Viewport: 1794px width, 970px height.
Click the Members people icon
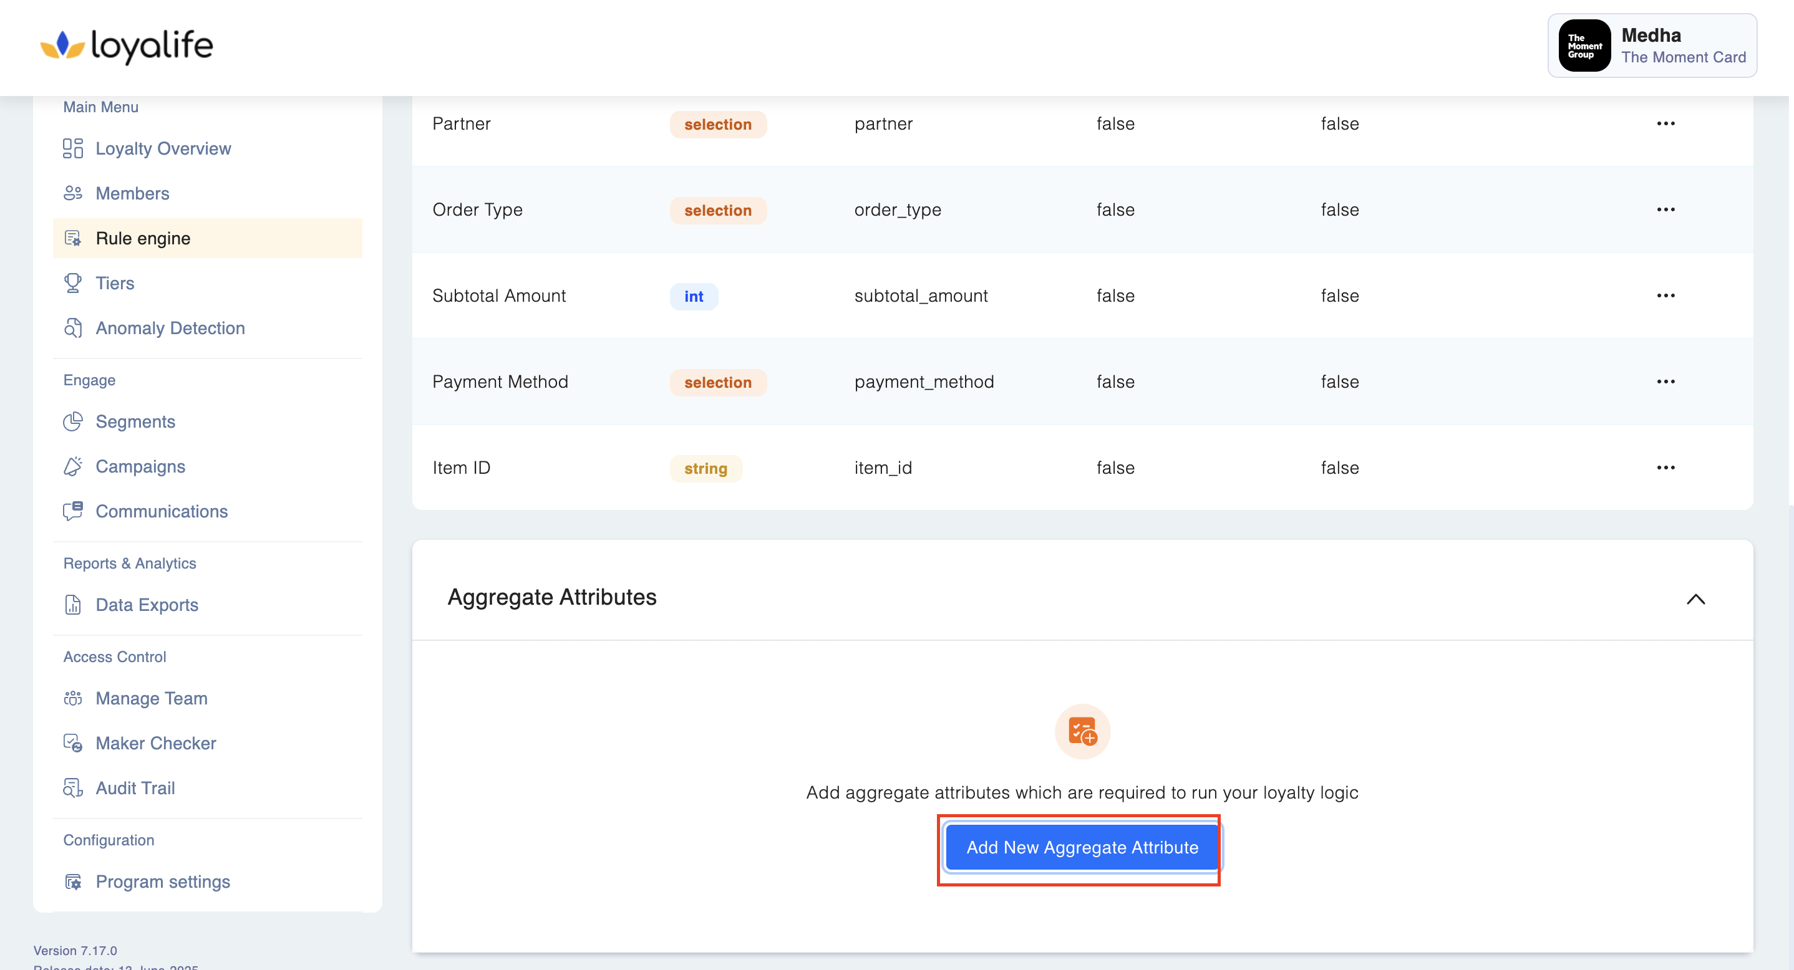[72, 193]
